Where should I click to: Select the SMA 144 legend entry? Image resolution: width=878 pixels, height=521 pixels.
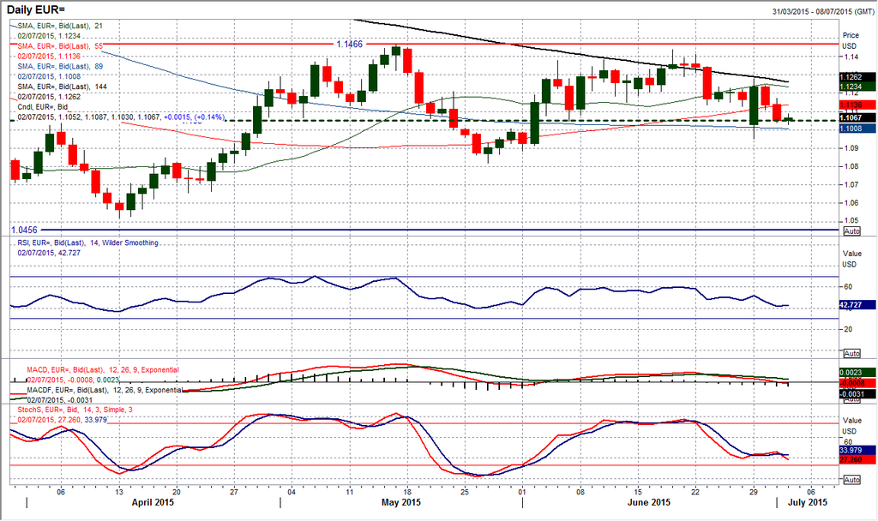[62, 87]
